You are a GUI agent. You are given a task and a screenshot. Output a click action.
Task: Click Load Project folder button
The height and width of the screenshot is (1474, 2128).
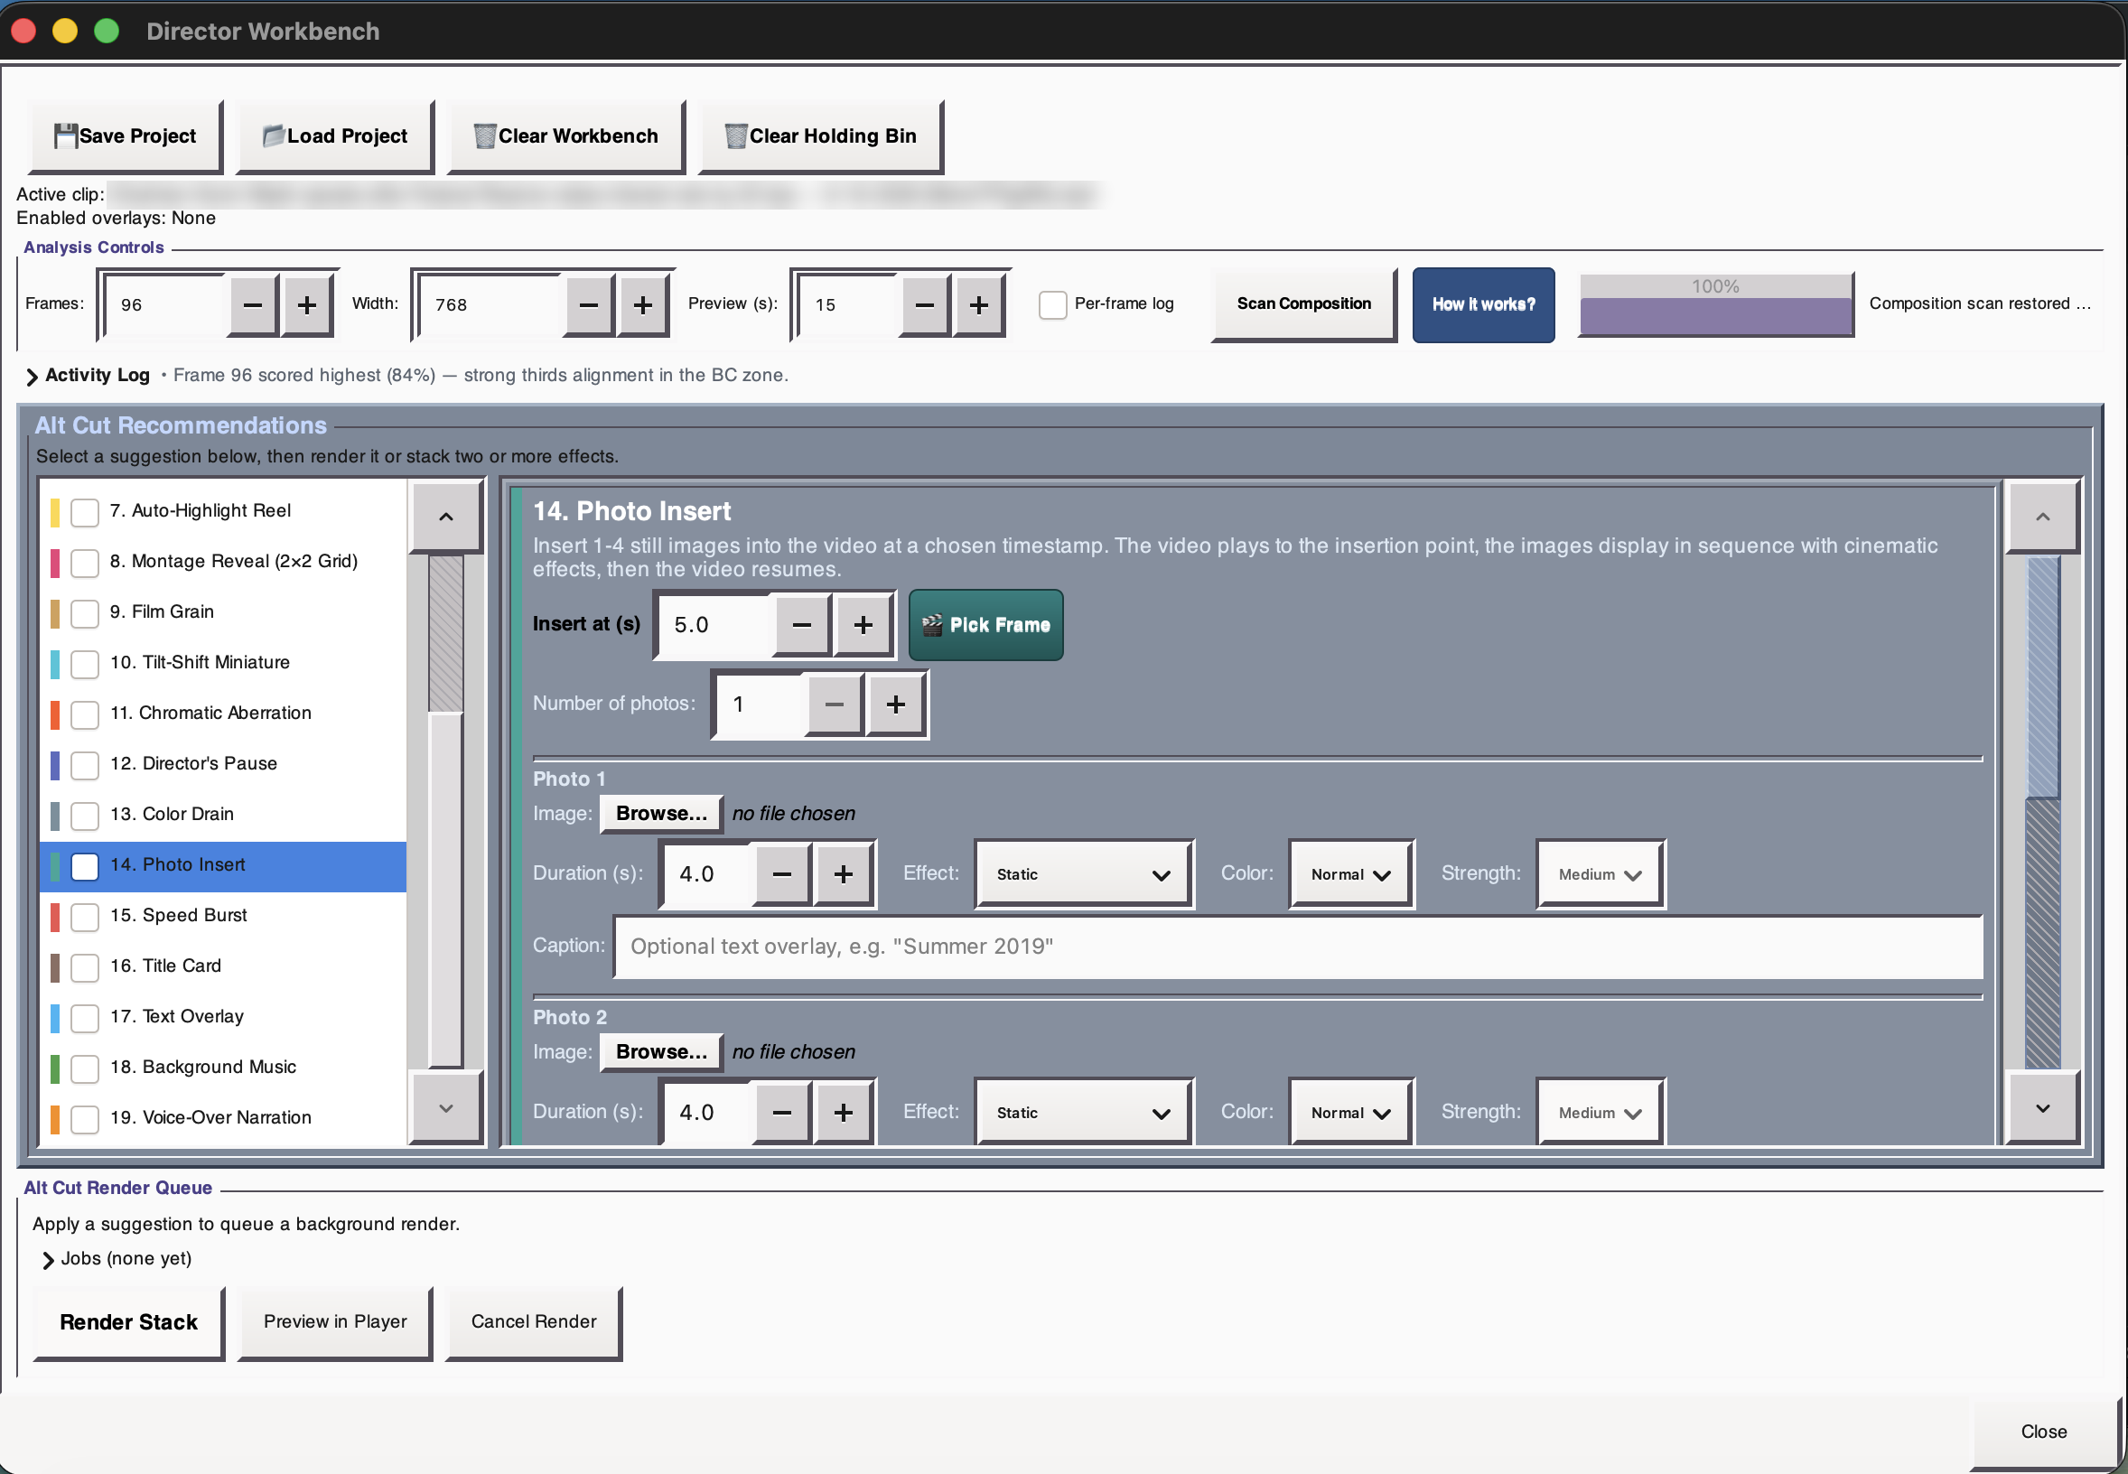[x=335, y=135]
